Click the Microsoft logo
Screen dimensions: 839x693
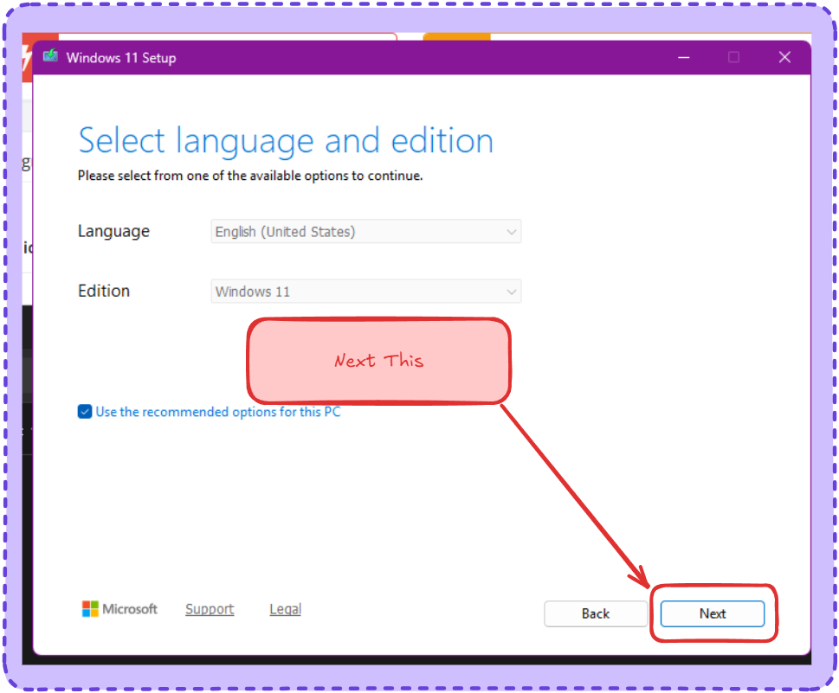point(119,608)
